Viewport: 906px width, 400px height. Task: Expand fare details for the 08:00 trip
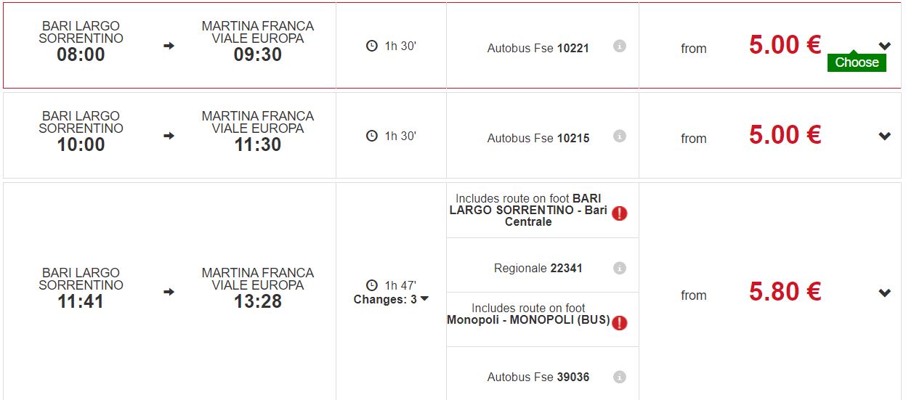(x=884, y=46)
